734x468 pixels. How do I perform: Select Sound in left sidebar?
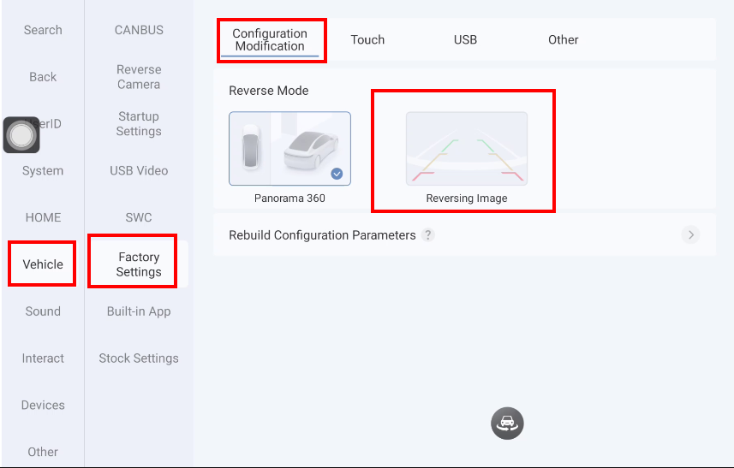(x=43, y=311)
